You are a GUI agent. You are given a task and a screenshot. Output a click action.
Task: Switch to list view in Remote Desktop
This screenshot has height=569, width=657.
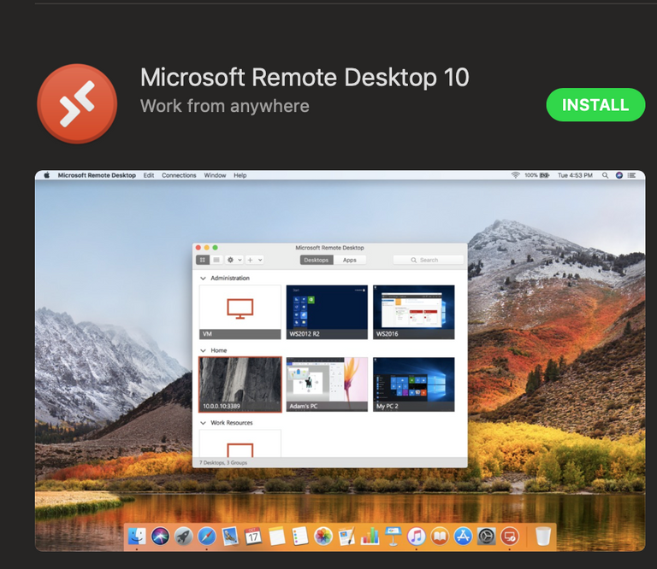216,260
